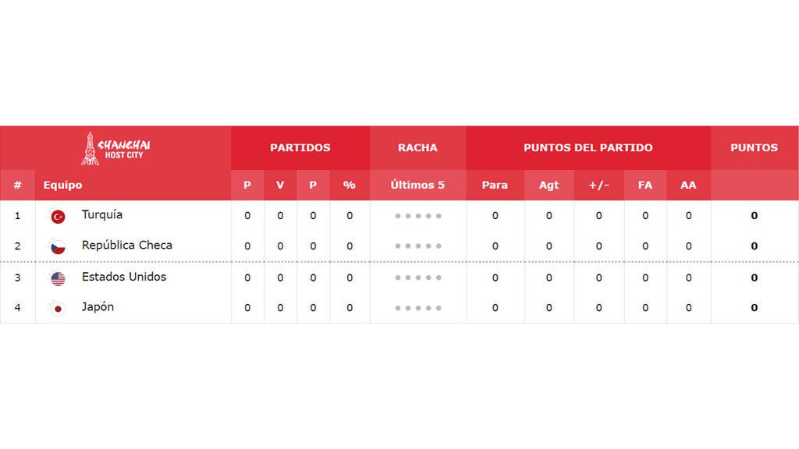
Task: Sort by the Para points column
Action: click(x=495, y=185)
